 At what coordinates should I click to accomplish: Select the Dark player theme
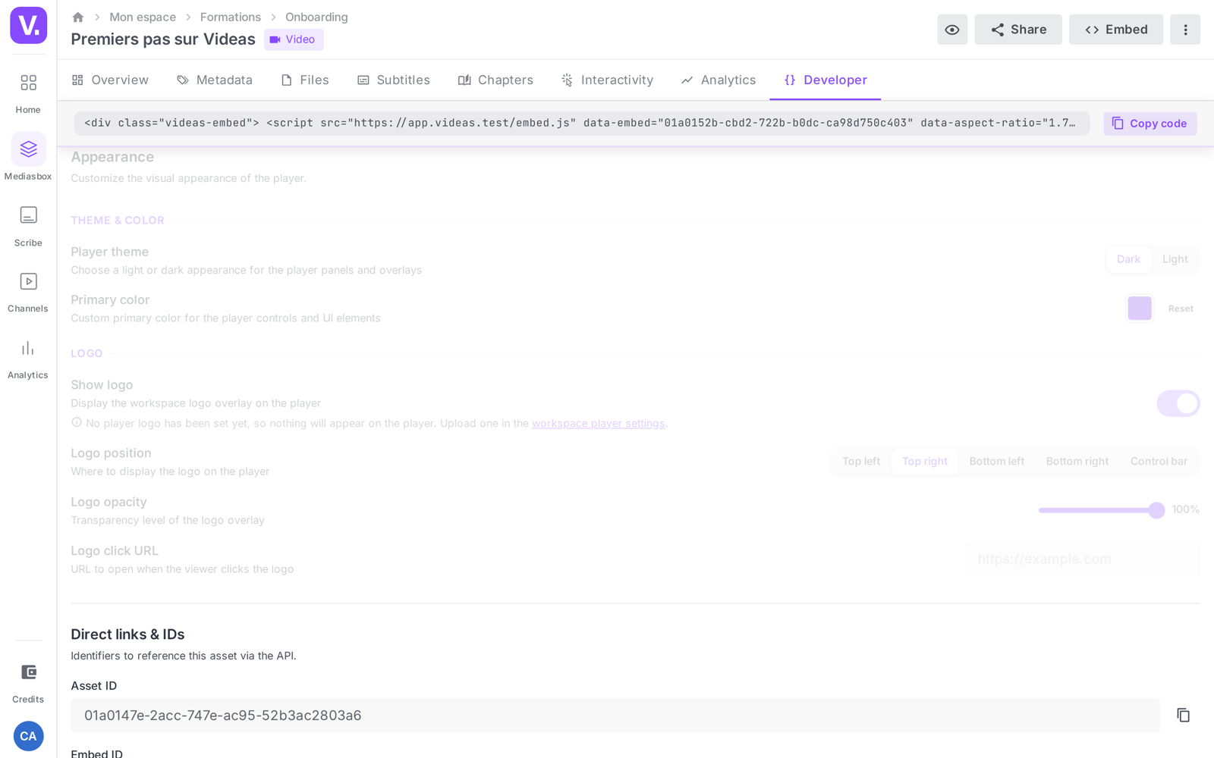(1128, 259)
